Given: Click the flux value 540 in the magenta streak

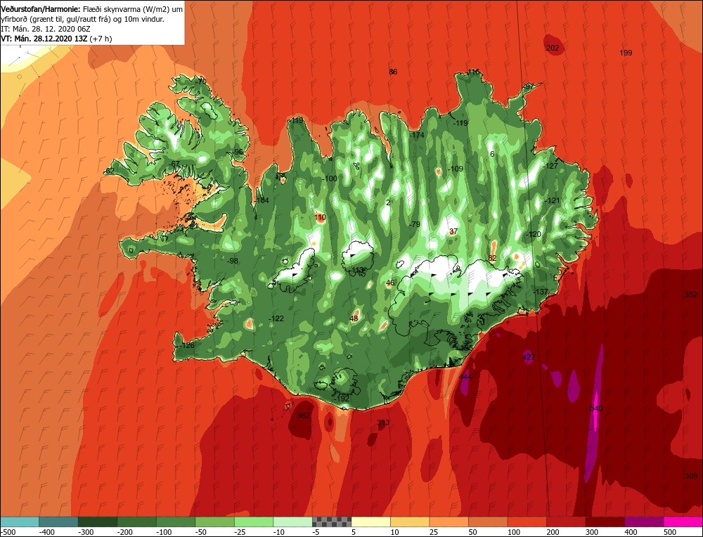Looking at the screenshot, I should [x=596, y=408].
